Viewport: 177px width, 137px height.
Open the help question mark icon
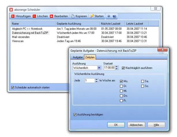[114, 16]
